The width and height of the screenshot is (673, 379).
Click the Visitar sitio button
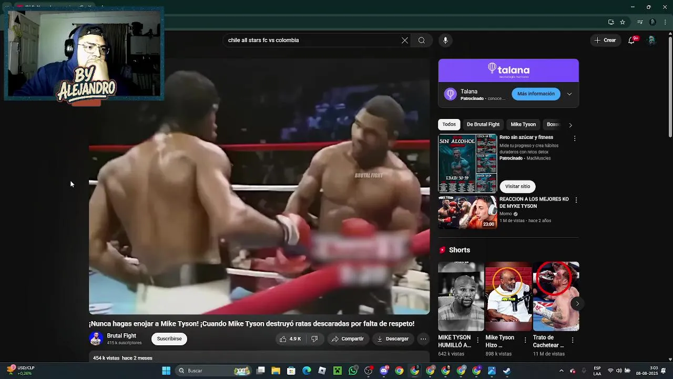click(518, 186)
